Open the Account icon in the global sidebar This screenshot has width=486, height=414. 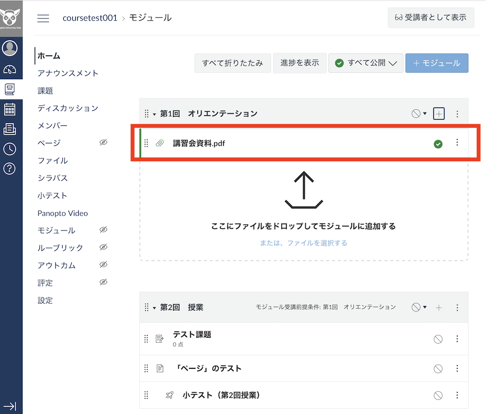pyautogui.click(x=11, y=48)
